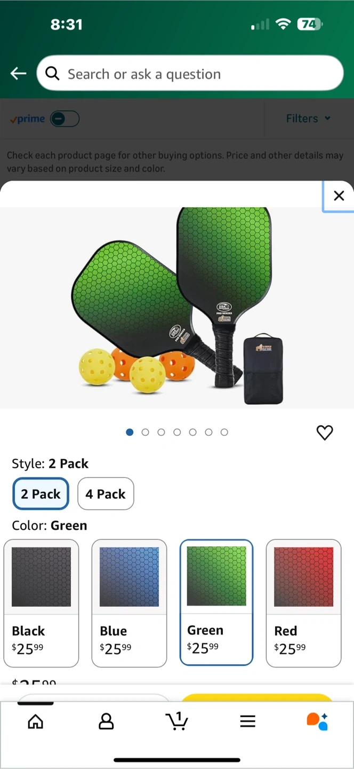The image size is (354, 769).
Task: Launch the Rufus AI assistant icon
Action: [317, 721]
